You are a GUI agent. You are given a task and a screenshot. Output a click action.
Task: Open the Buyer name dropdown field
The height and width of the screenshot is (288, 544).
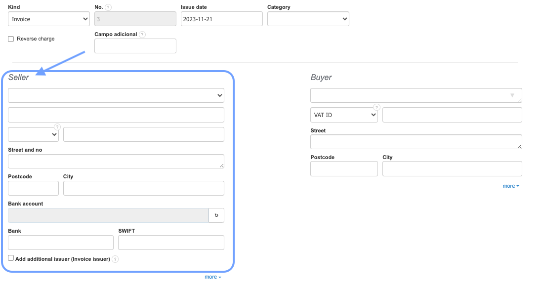tap(416, 95)
